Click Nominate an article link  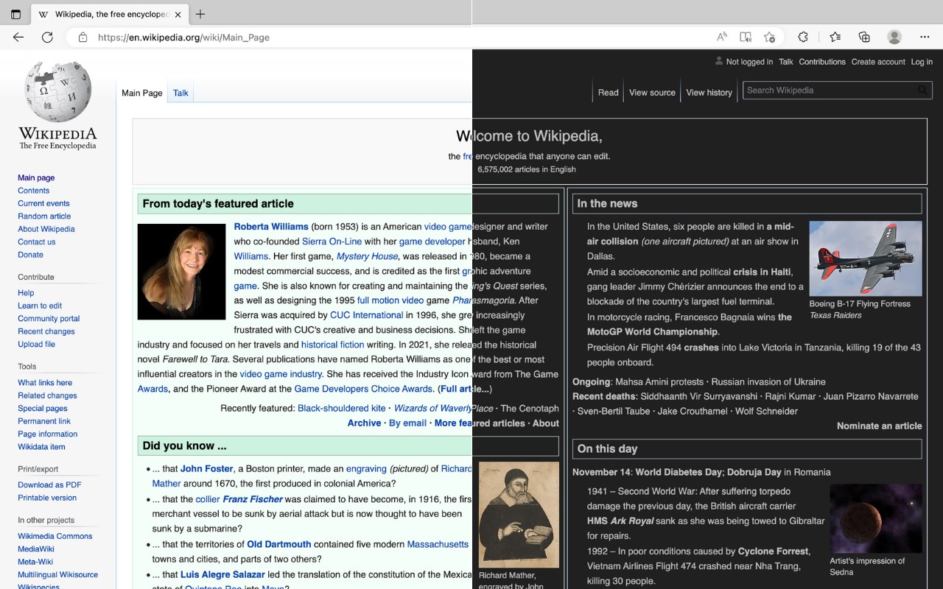[x=880, y=426]
